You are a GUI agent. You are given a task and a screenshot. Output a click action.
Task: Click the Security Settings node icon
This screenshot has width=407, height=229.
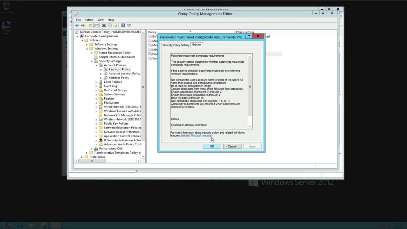click(x=96, y=61)
